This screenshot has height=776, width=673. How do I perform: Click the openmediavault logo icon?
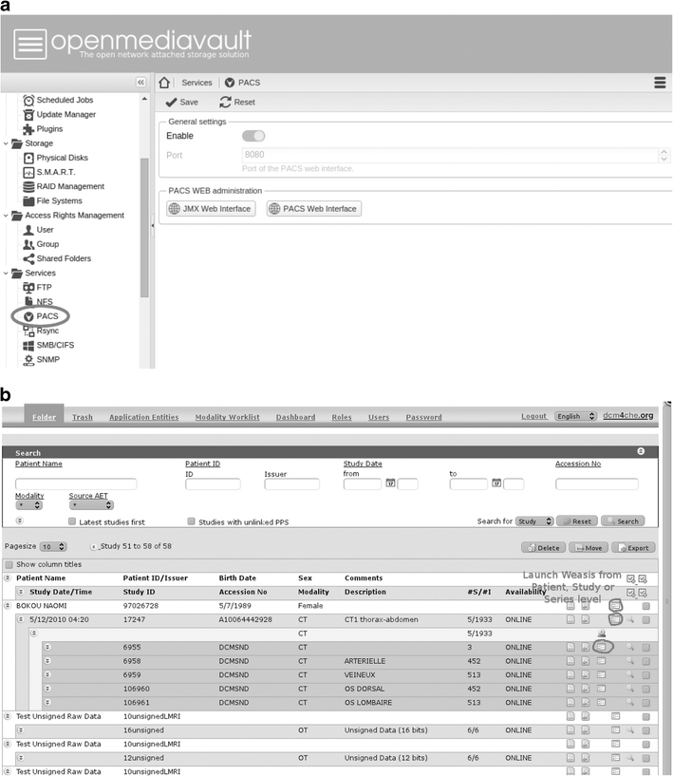click(x=30, y=44)
